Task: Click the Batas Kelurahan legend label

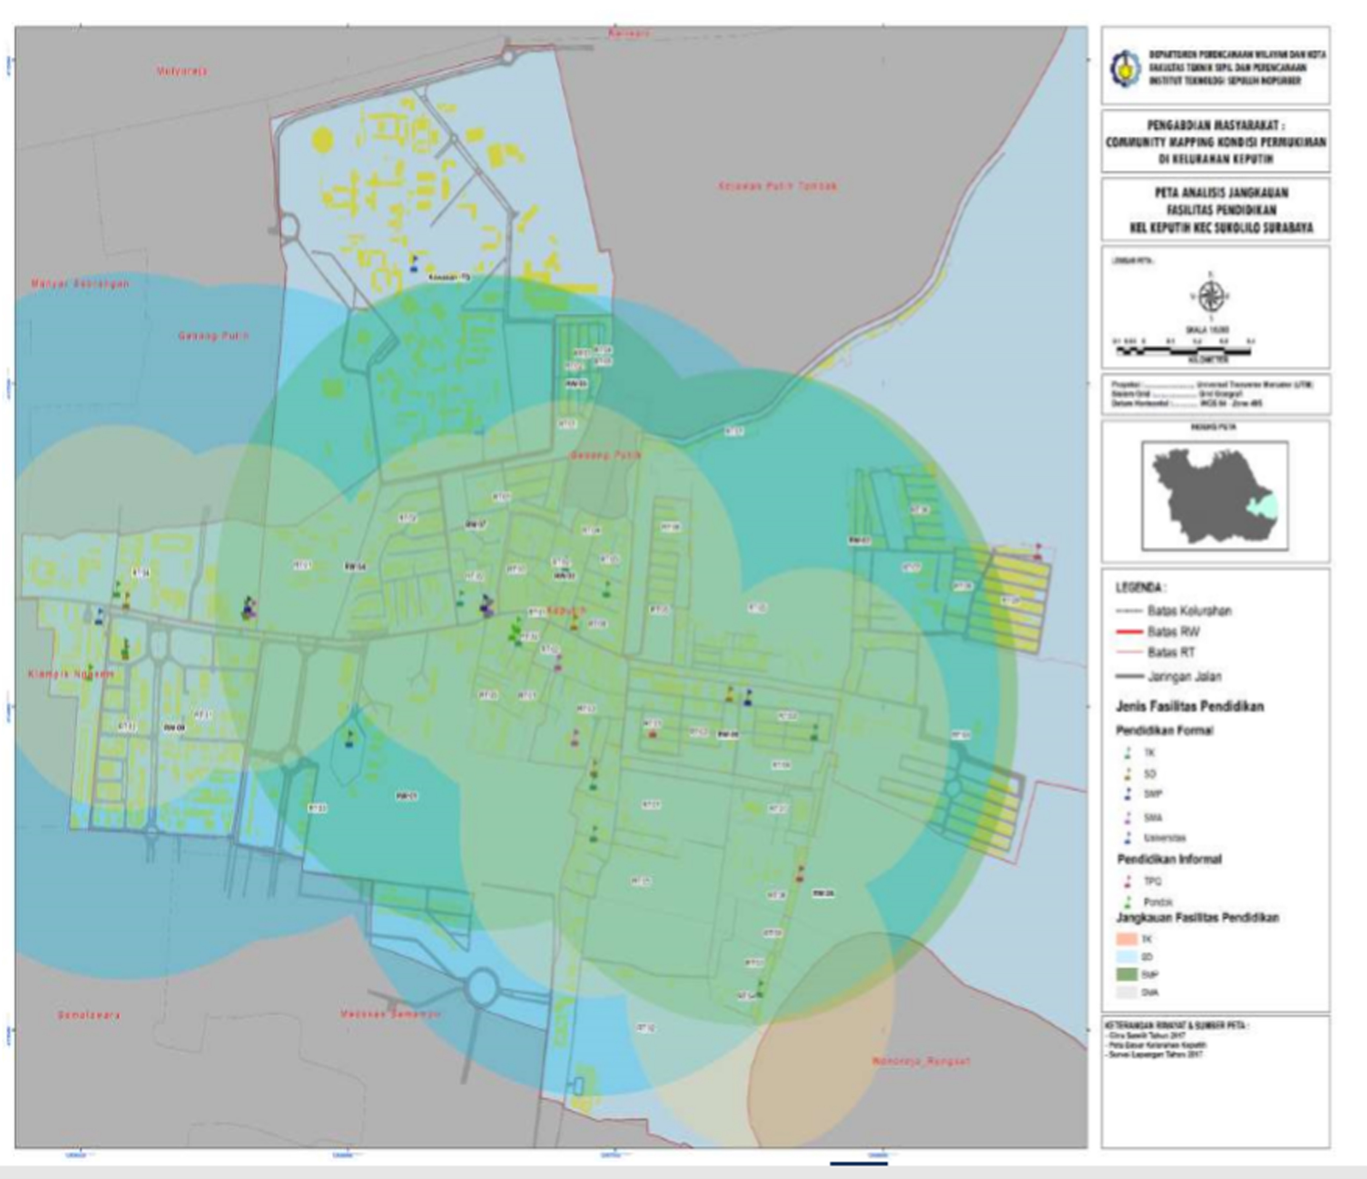Action: pyautogui.click(x=1189, y=610)
